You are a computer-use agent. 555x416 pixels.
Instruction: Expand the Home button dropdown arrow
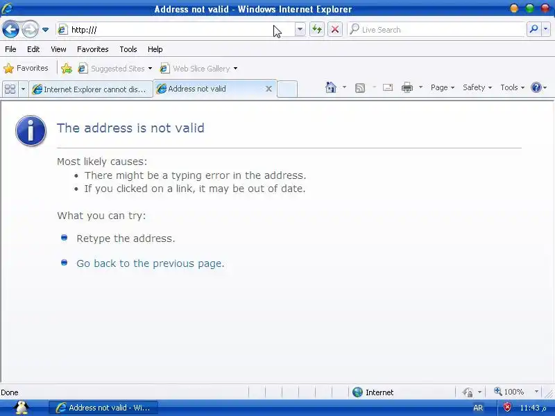point(344,87)
